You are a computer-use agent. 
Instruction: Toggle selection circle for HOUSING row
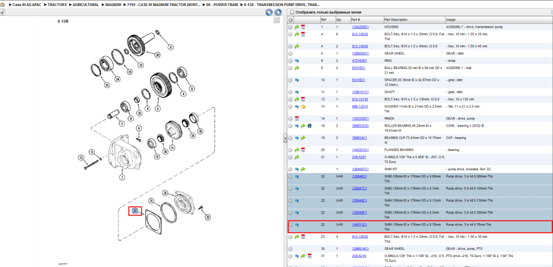tap(291, 27)
